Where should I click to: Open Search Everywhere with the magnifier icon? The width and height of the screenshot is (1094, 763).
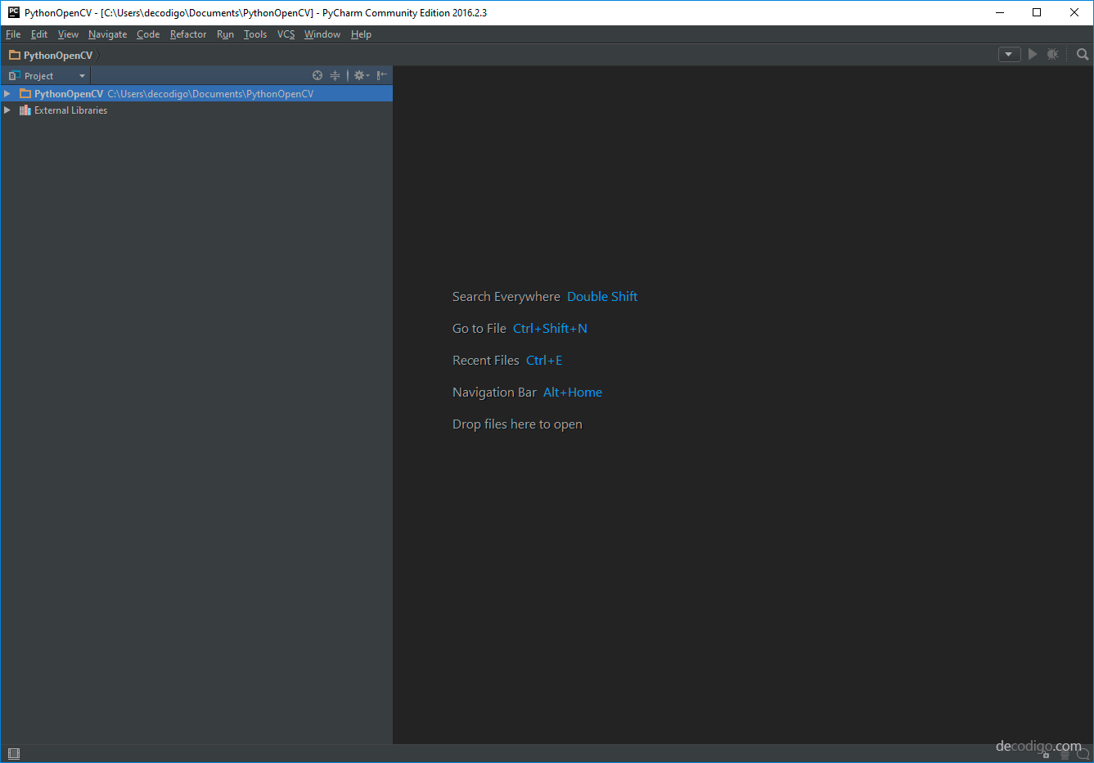click(x=1083, y=54)
